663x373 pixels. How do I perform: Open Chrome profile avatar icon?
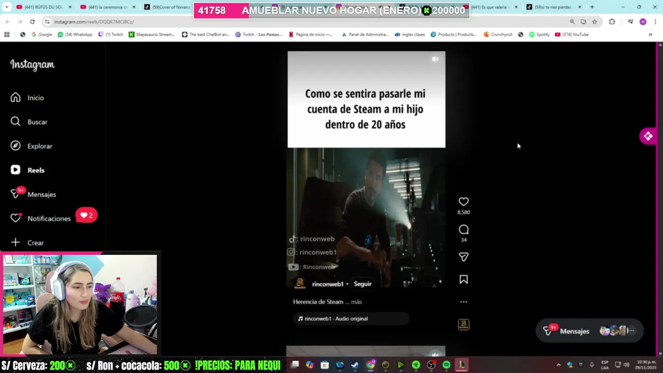pos(643,22)
